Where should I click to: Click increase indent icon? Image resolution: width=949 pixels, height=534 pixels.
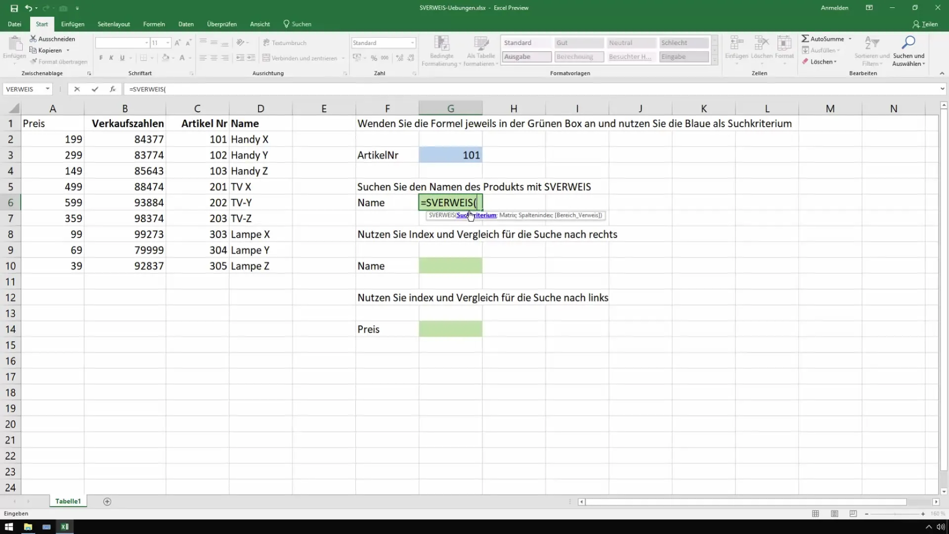pyautogui.click(x=251, y=58)
